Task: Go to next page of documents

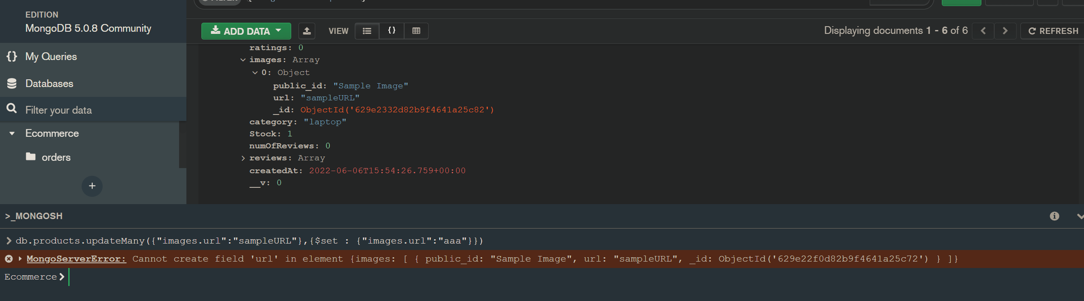Action: pyautogui.click(x=1005, y=31)
